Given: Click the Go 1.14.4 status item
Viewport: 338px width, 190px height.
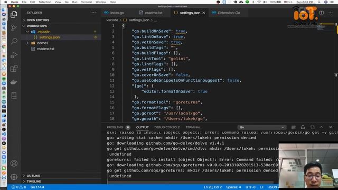Looking at the screenshot, I should [x=37, y=187].
